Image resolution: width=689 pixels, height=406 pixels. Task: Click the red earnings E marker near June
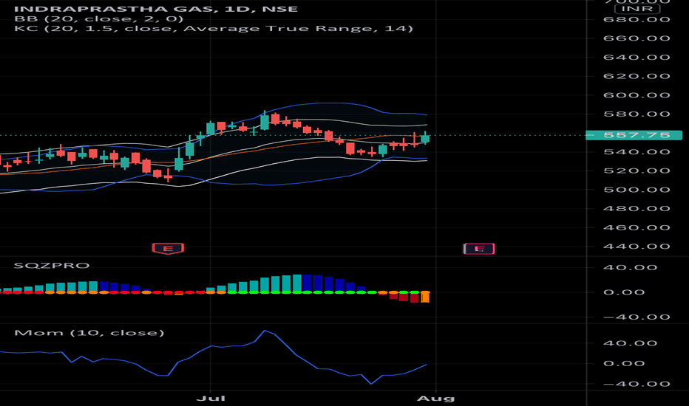168,249
